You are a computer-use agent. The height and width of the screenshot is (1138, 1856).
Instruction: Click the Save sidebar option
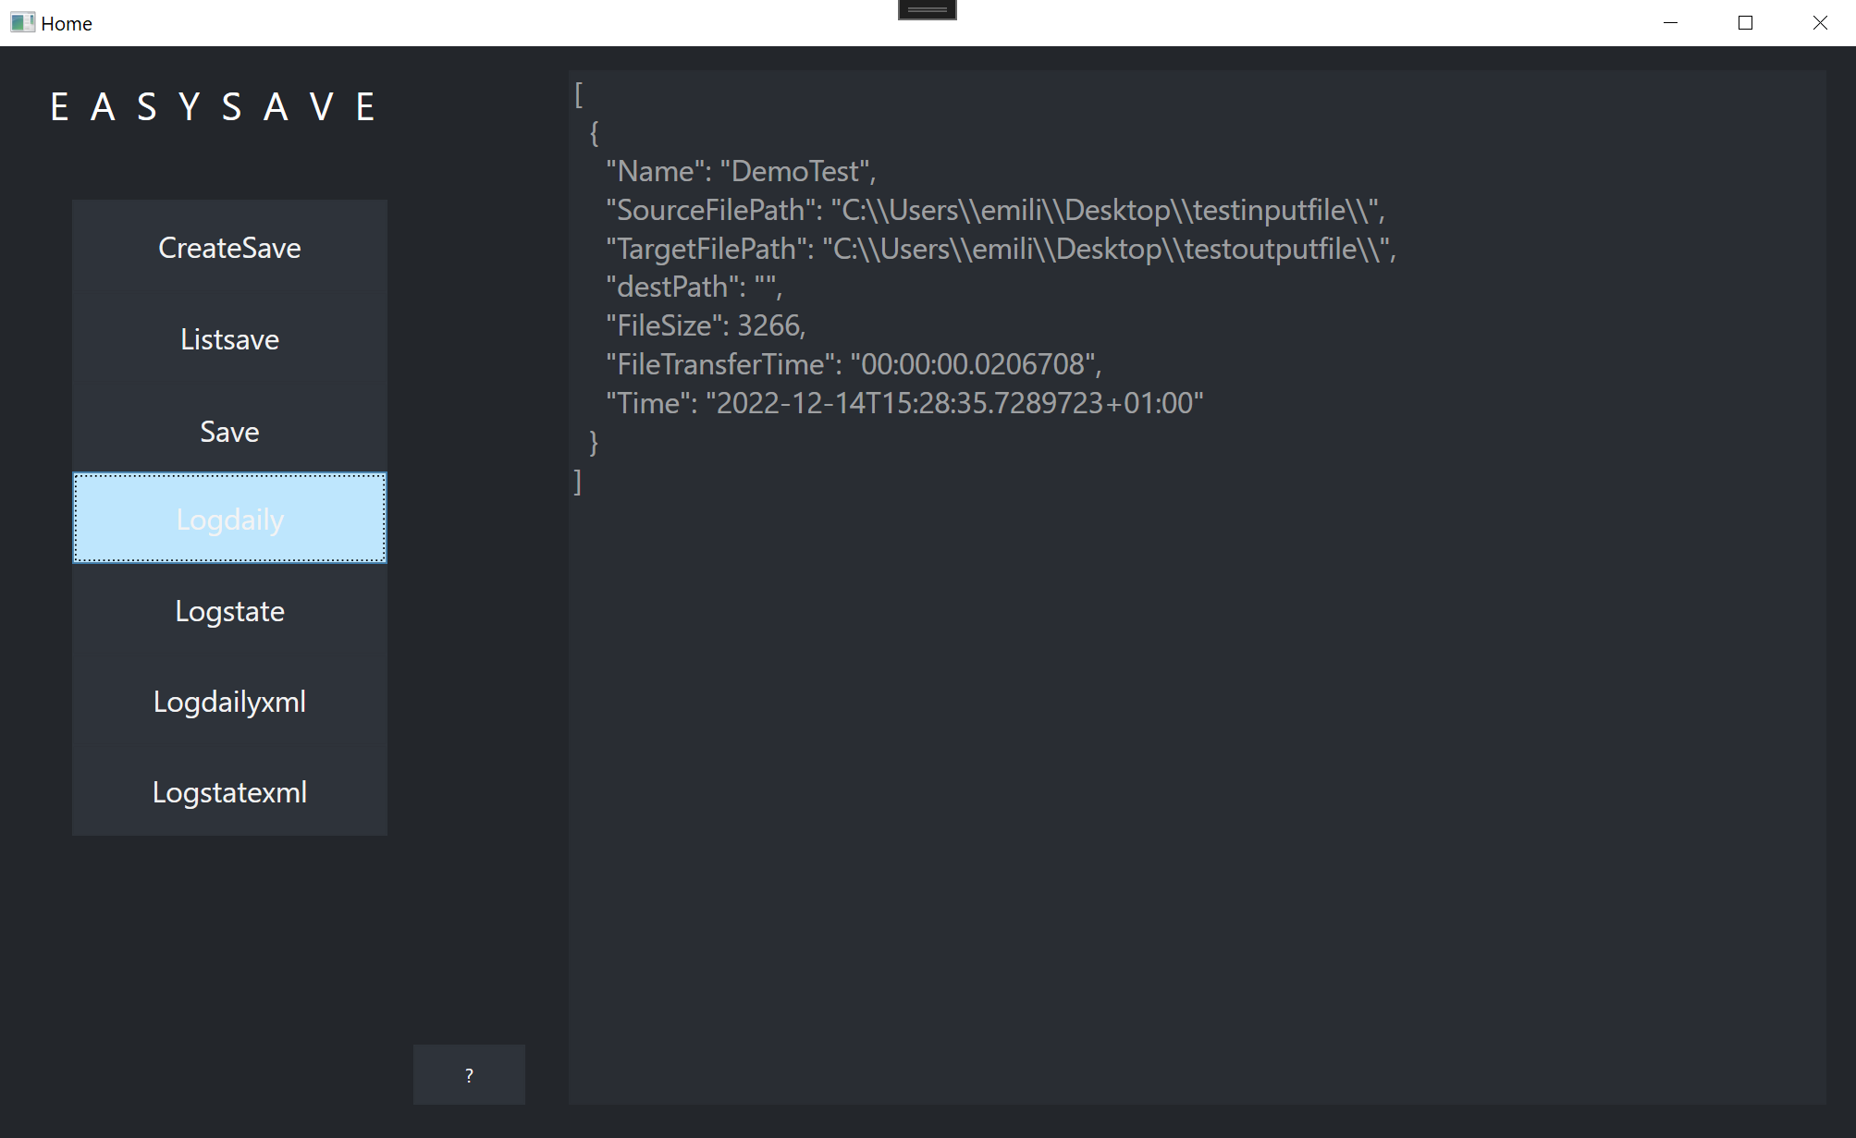coord(228,431)
